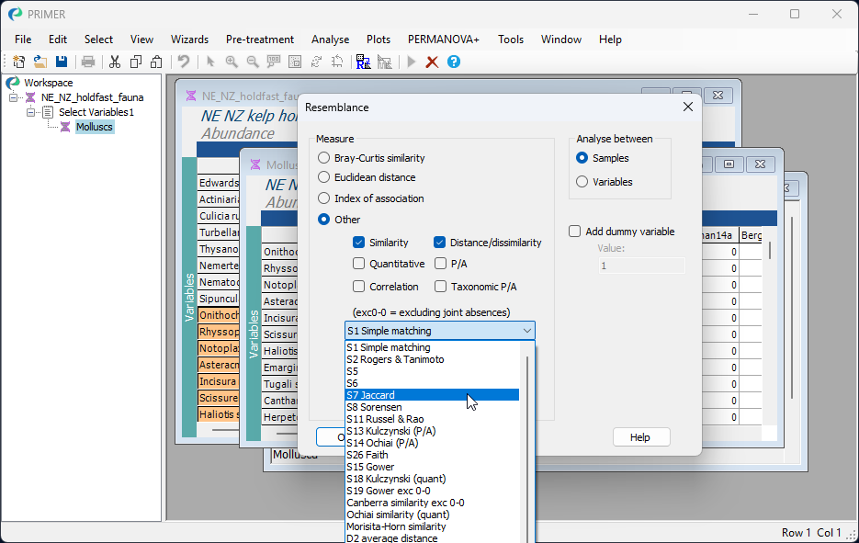Enable the Add dummy variable checkbox
The width and height of the screenshot is (859, 543).
tap(575, 232)
